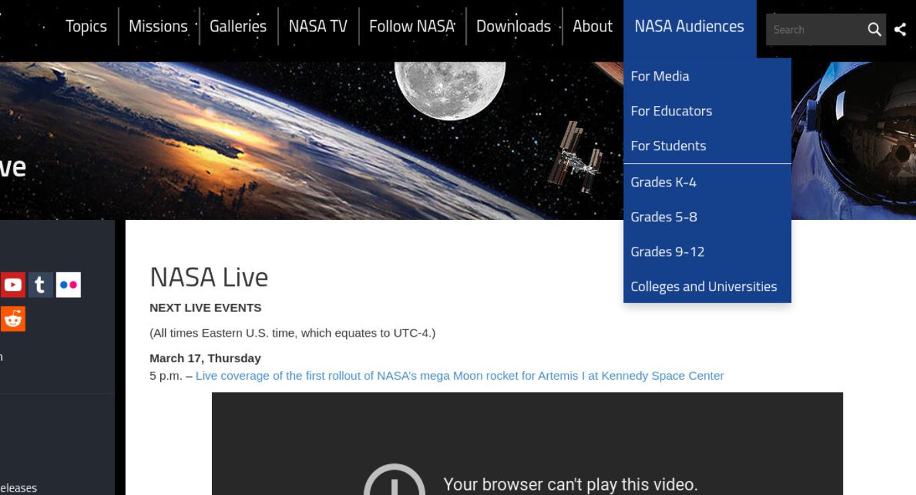
Task: Select For Educators in dropdown
Action: pyautogui.click(x=707, y=111)
